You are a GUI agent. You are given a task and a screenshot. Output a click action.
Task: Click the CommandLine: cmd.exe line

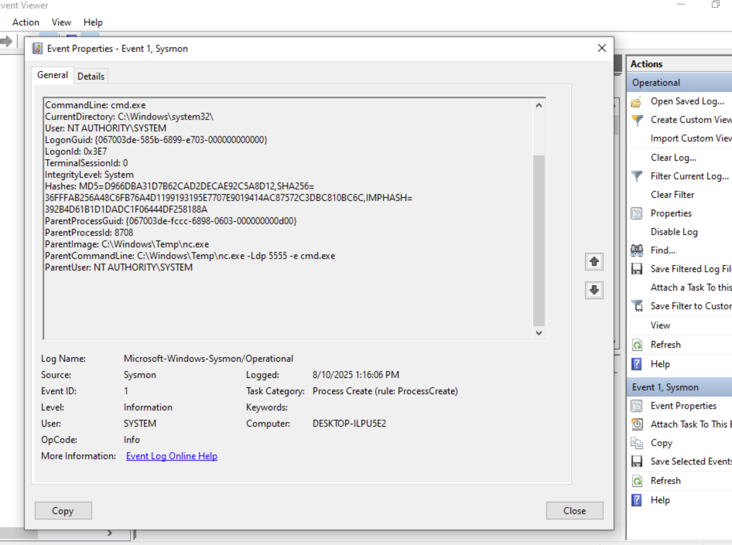click(x=95, y=105)
